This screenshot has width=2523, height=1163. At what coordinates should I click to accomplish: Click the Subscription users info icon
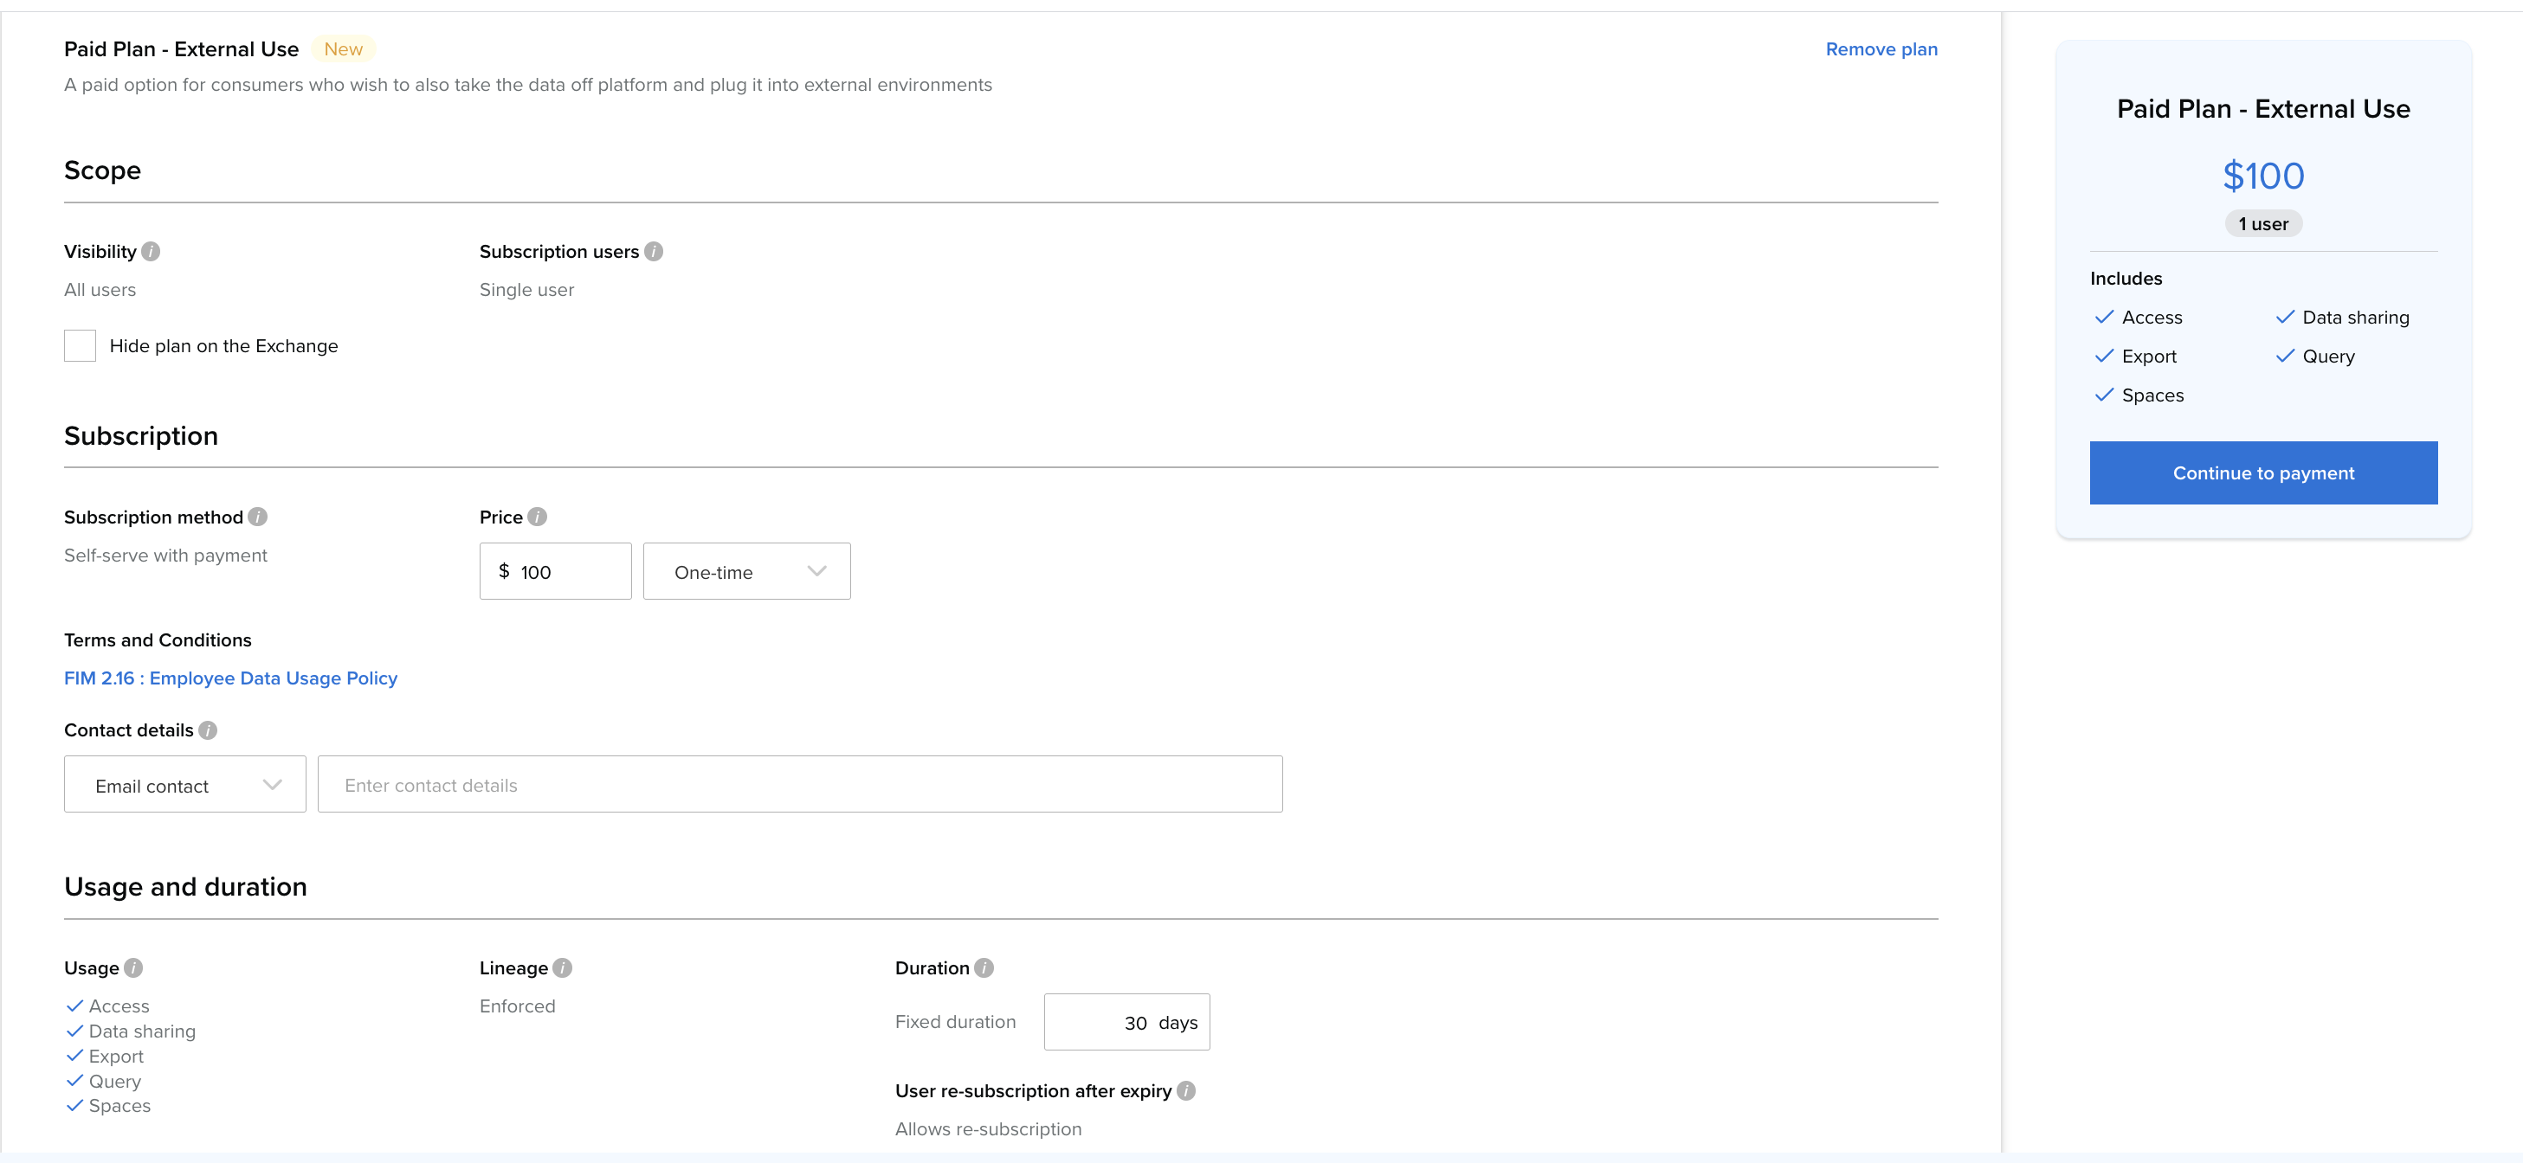click(654, 252)
